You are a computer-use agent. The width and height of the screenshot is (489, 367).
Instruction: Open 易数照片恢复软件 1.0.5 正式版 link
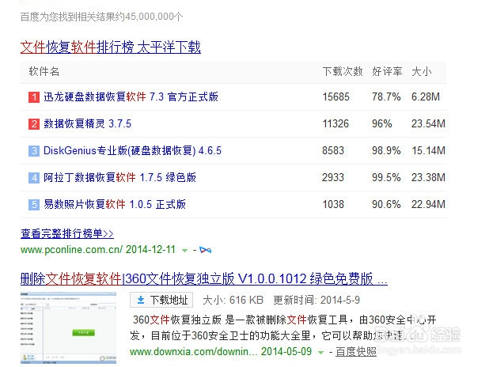pos(115,204)
